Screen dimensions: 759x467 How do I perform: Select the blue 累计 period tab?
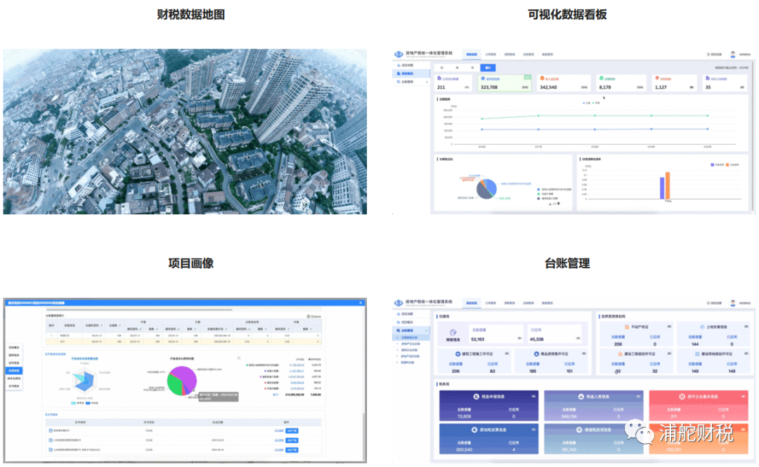point(488,68)
